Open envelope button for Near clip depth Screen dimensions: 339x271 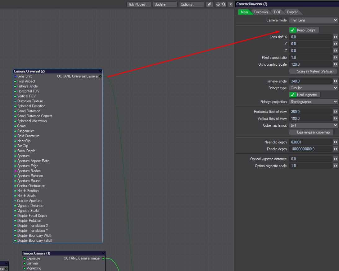click(335, 142)
